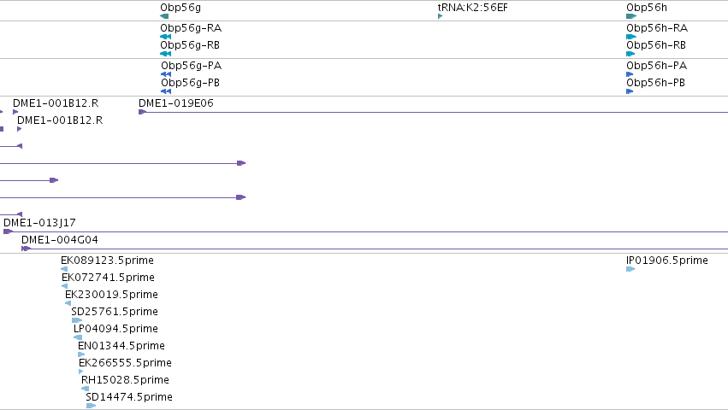Click the IP01906.5prime EST label

click(x=667, y=261)
